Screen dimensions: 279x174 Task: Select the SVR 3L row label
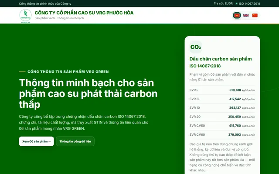coord(195,99)
